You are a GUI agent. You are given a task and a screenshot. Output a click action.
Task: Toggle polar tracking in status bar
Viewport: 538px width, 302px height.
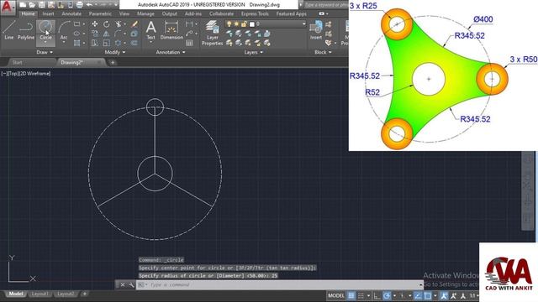[387, 295]
